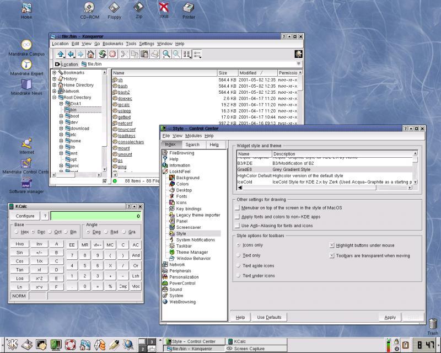Click the Zoom out magnifier in Konqueror

tap(176, 54)
